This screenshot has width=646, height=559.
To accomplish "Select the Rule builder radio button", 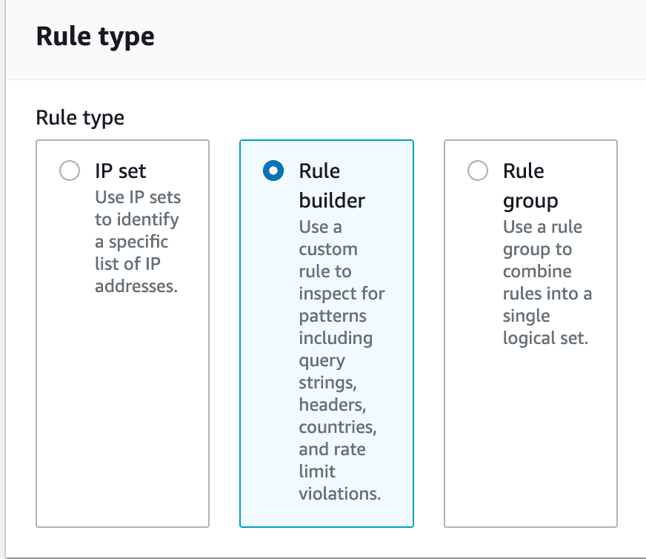I will [x=273, y=171].
